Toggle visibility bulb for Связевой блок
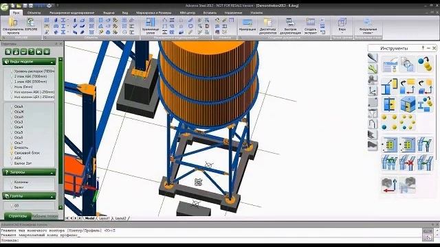 (x=12, y=153)
